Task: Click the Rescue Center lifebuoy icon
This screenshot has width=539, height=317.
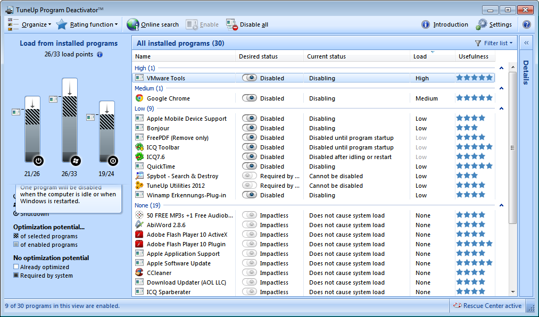Action: [457, 305]
